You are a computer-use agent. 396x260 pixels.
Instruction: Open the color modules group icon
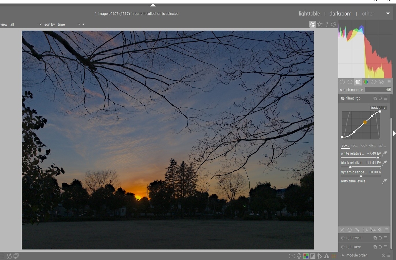(x=366, y=82)
